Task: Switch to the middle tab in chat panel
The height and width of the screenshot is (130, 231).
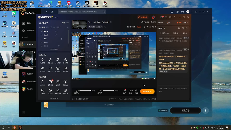Action: coord(176,33)
